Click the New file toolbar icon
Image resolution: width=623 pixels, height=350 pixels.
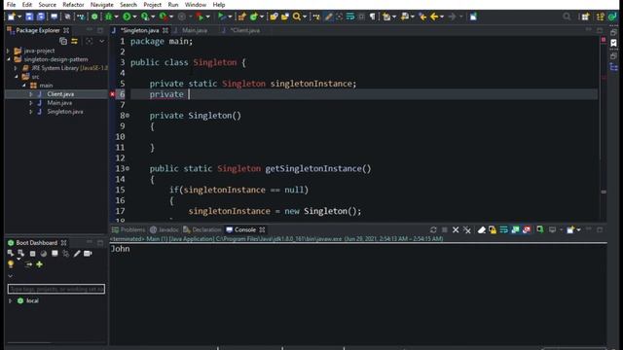pyautogui.click(x=12, y=17)
